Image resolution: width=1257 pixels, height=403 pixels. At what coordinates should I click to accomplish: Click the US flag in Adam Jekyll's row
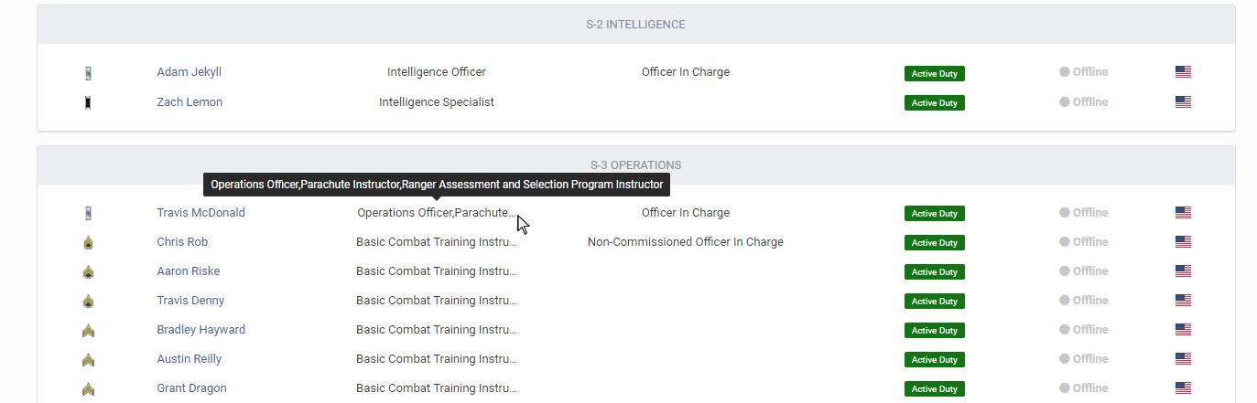[1183, 72]
